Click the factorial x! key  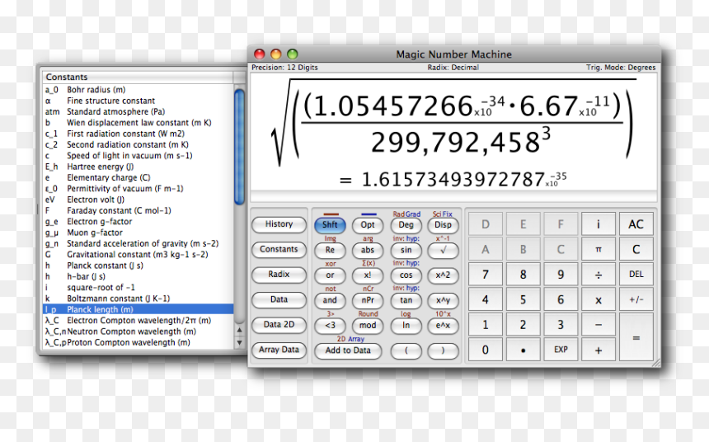click(x=368, y=275)
